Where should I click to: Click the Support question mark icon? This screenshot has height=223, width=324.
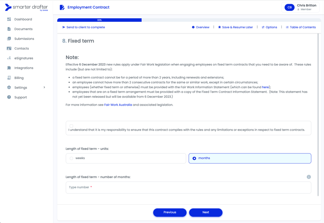(9, 97)
